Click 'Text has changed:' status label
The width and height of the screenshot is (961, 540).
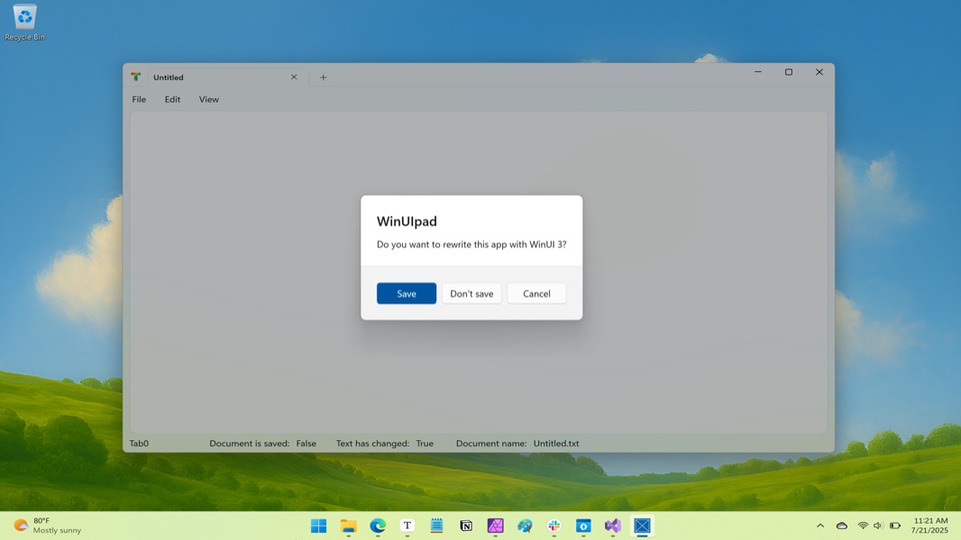click(x=372, y=444)
